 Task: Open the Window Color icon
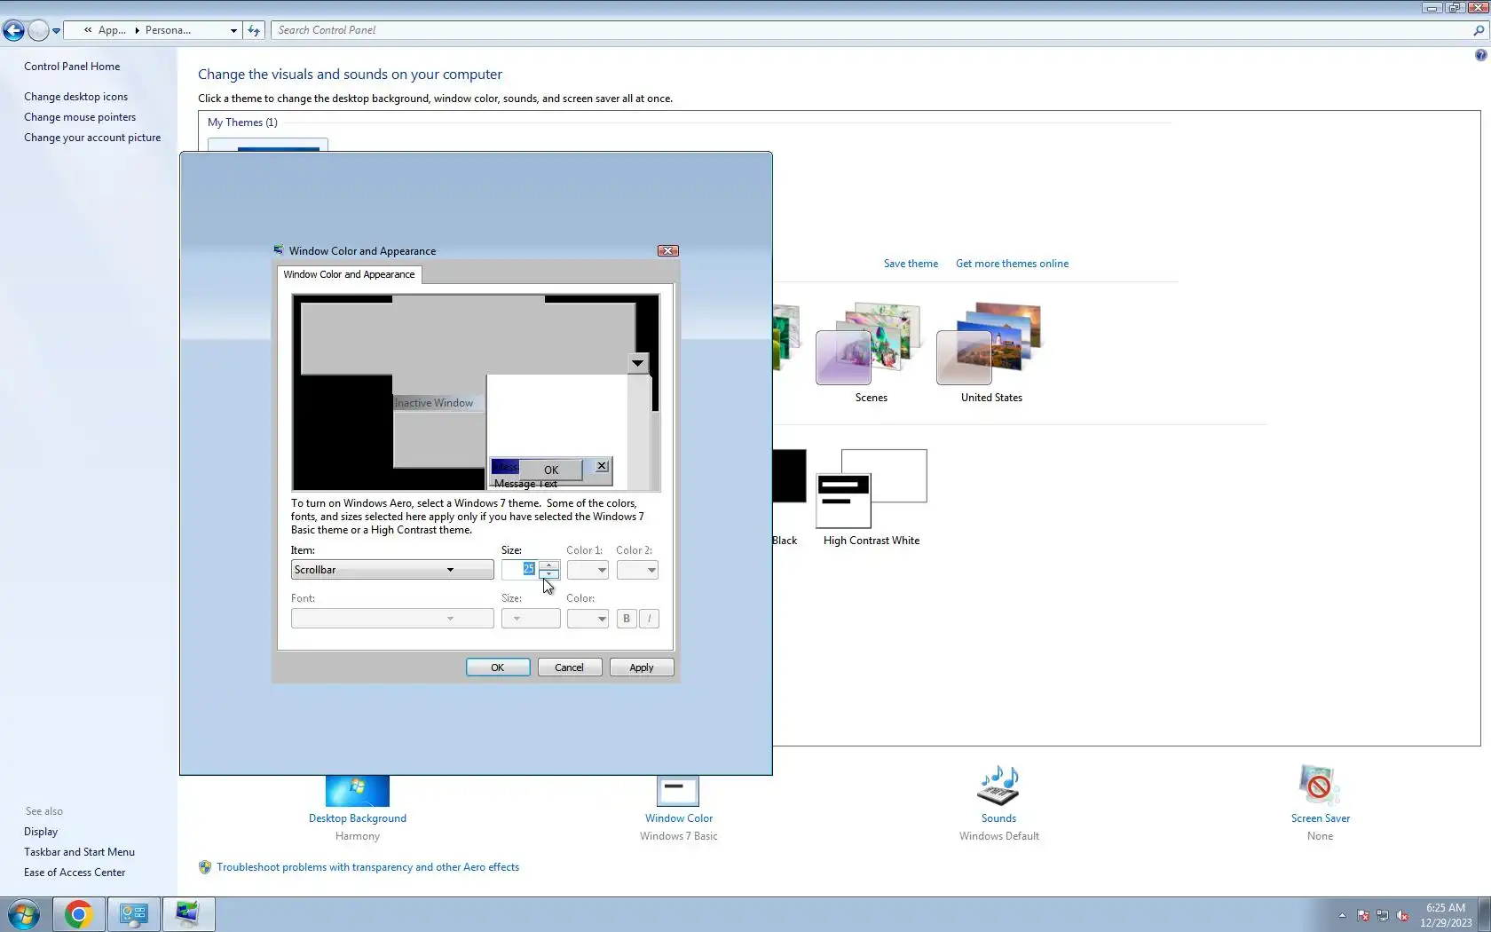(678, 791)
